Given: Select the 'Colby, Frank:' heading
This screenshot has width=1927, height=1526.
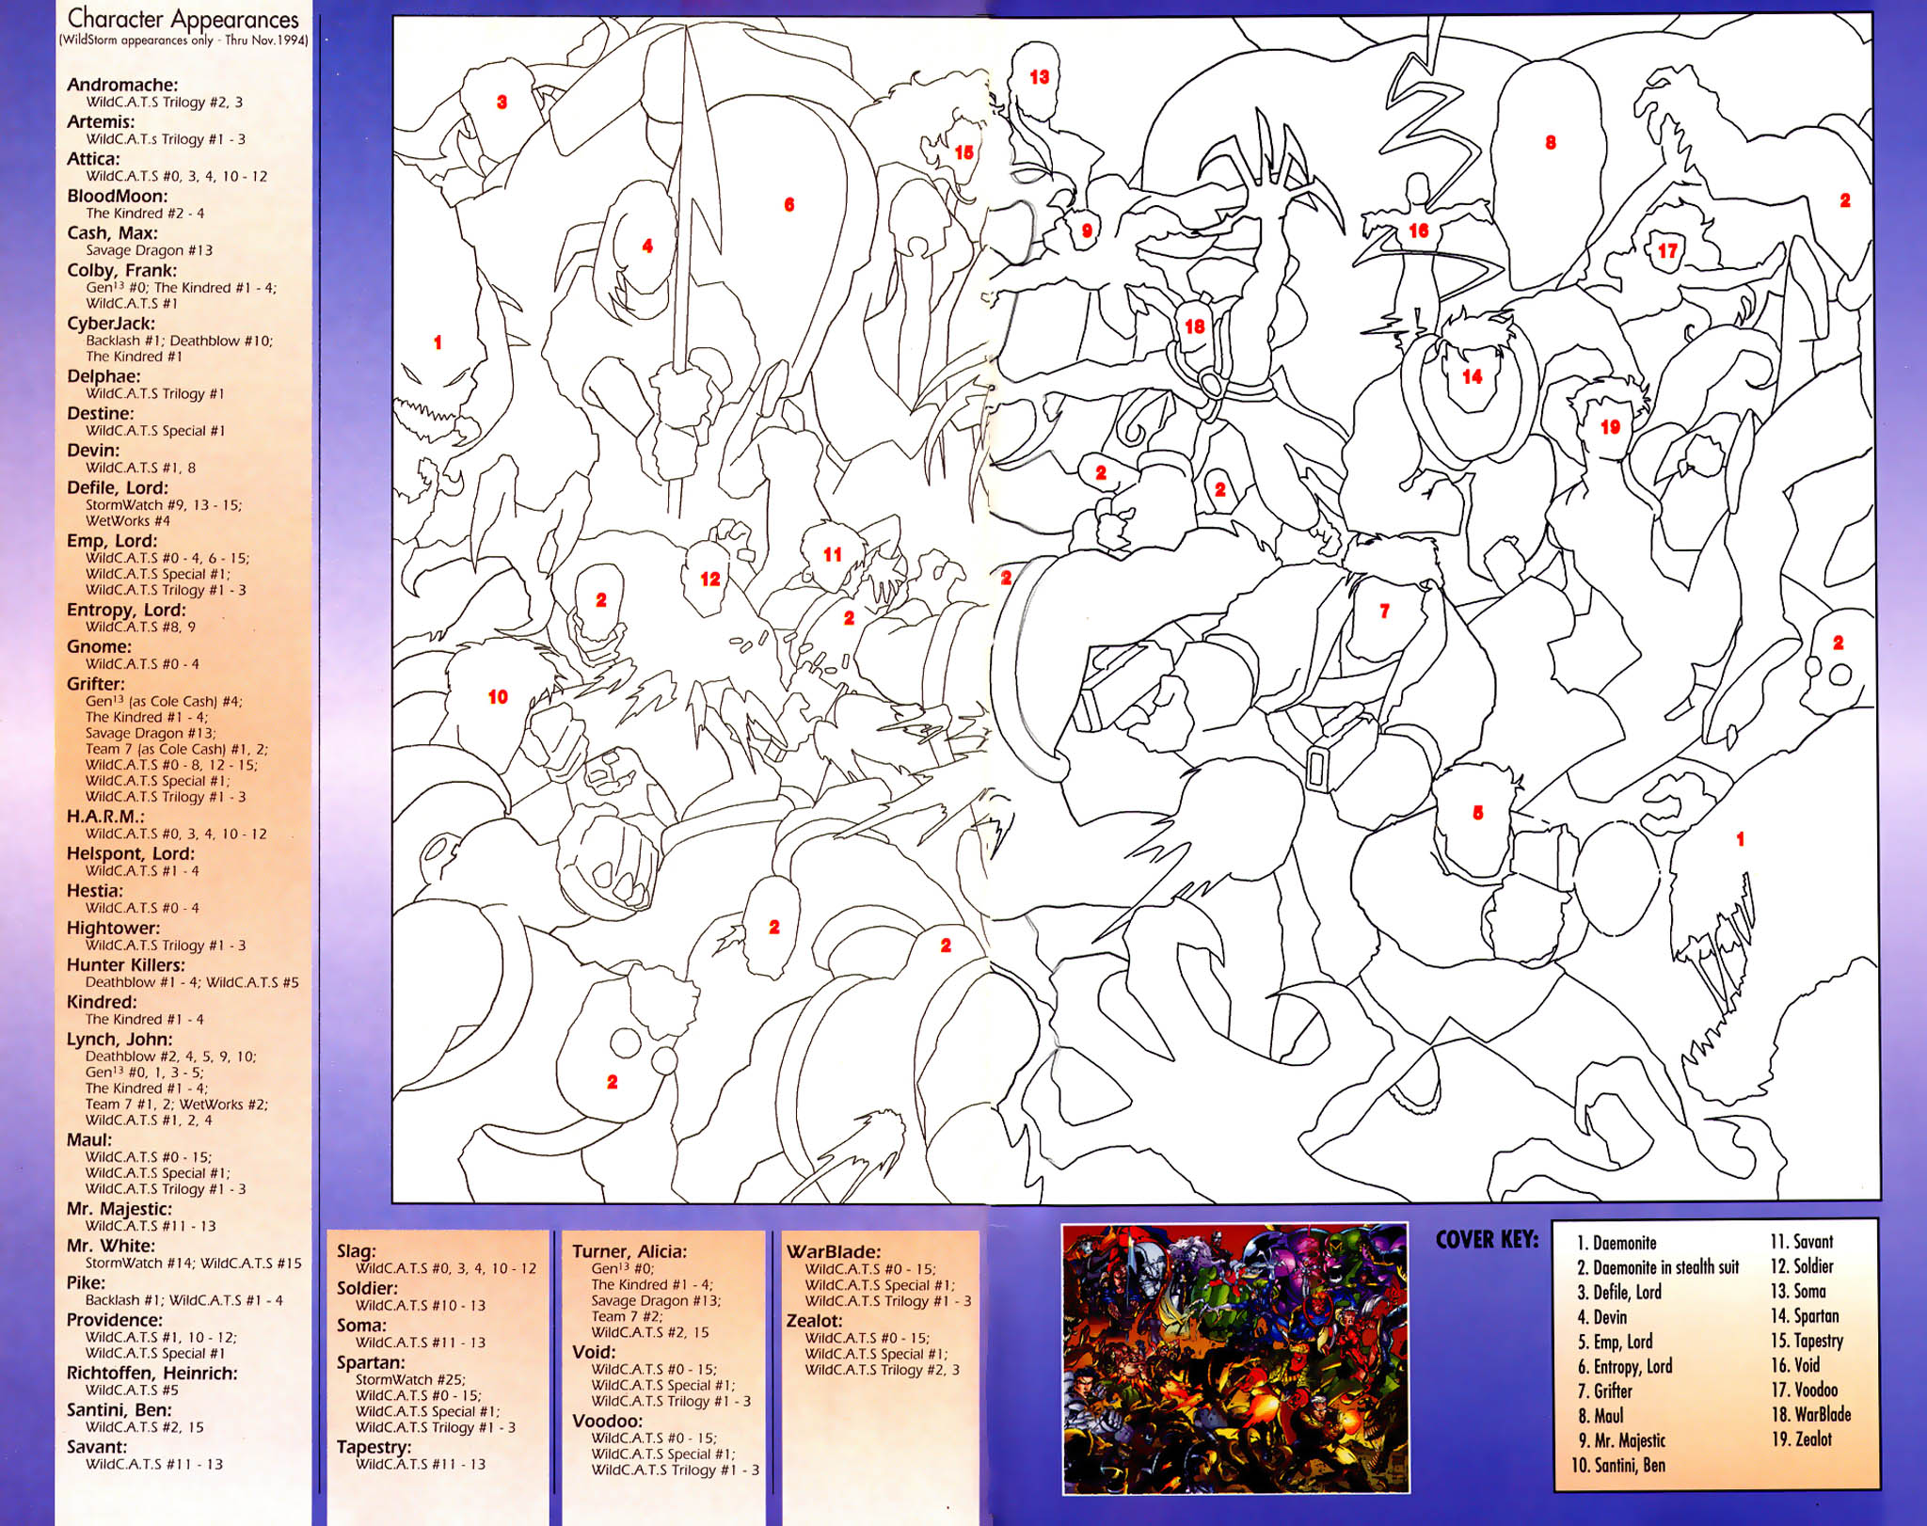Looking at the screenshot, I should coord(122,270).
